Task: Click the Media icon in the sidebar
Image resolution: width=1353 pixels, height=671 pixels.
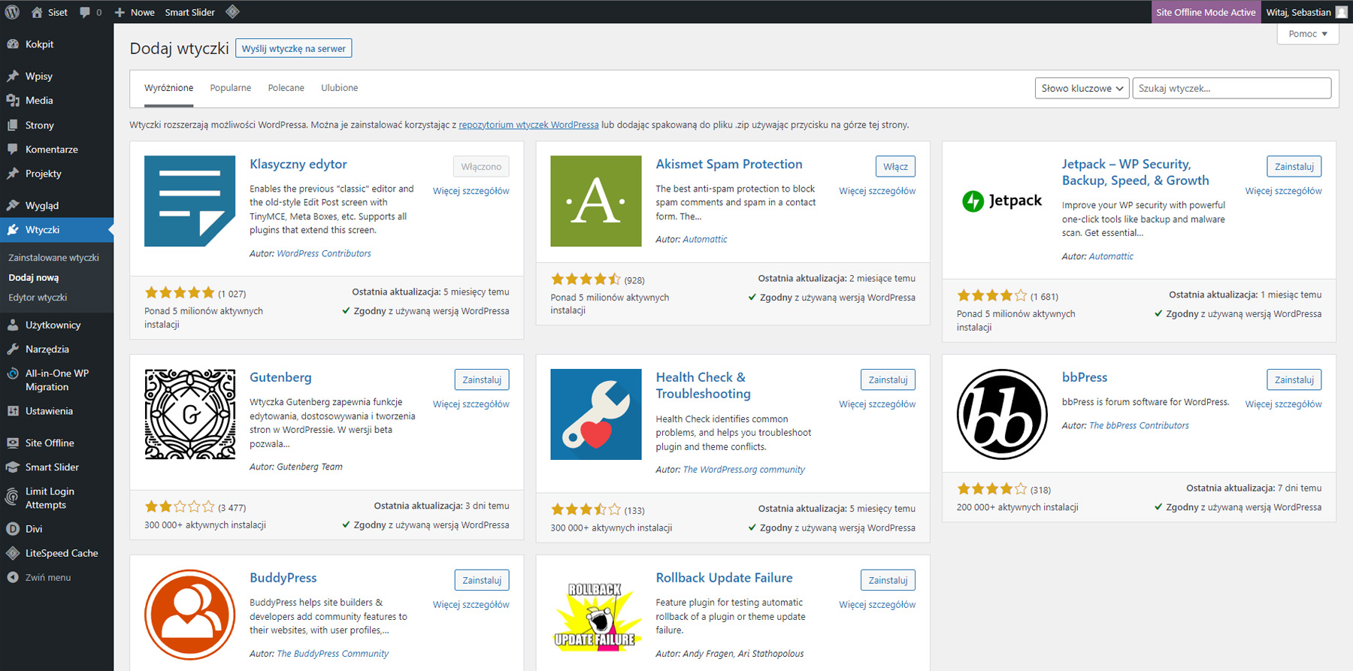Action: pos(13,100)
